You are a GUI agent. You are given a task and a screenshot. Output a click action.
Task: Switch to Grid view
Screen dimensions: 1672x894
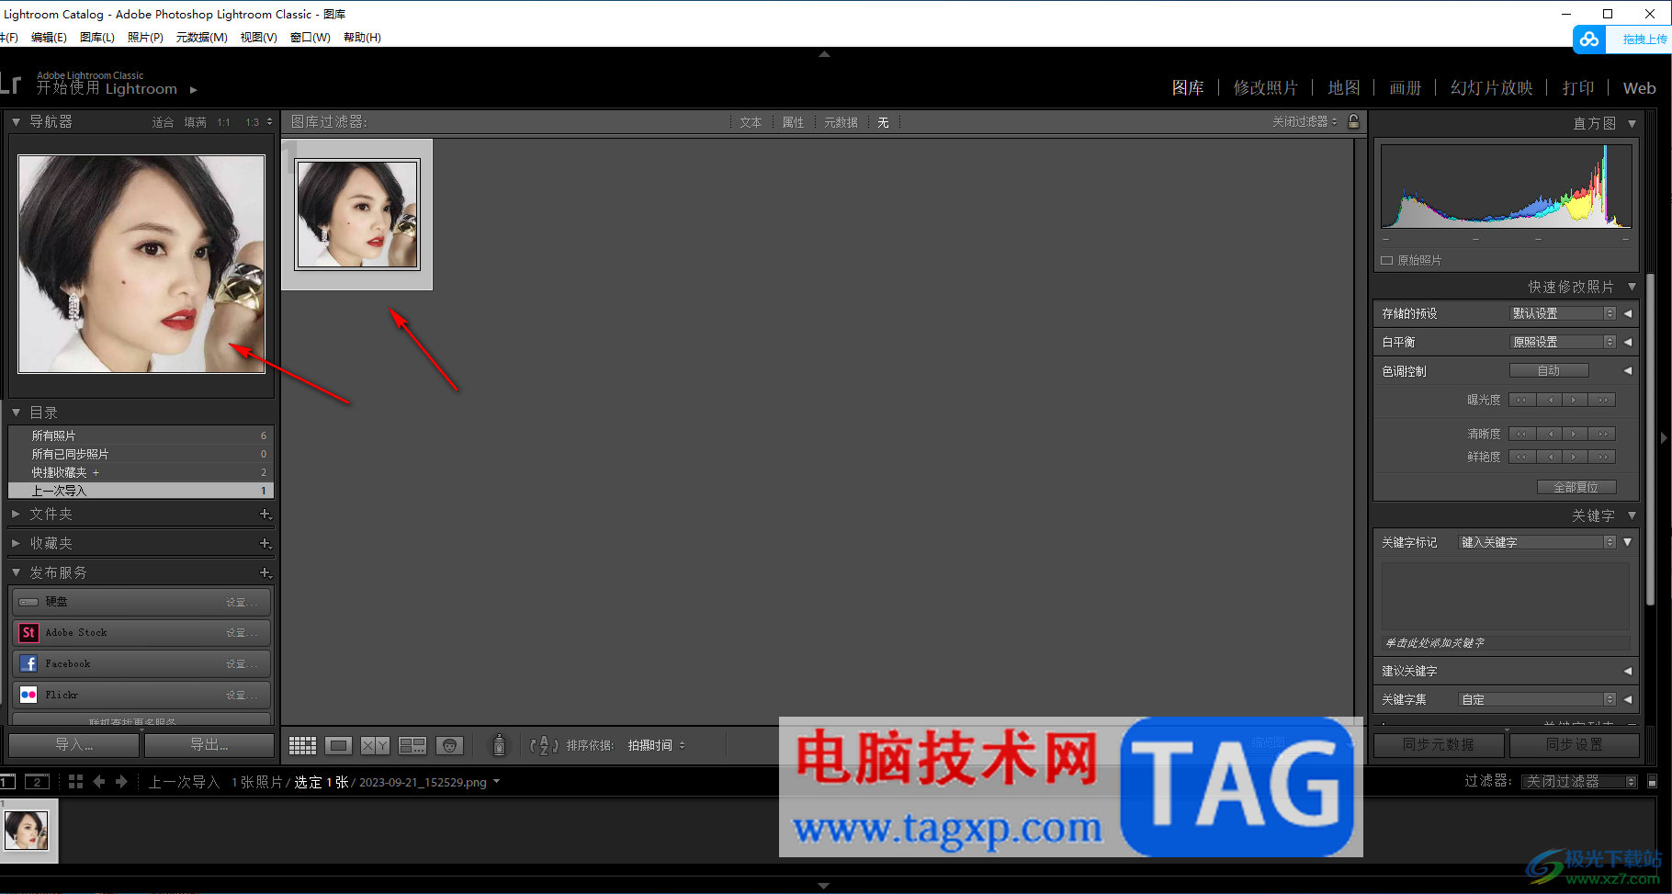click(302, 745)
